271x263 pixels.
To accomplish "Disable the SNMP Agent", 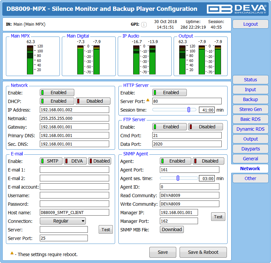I will coord(209,161).
